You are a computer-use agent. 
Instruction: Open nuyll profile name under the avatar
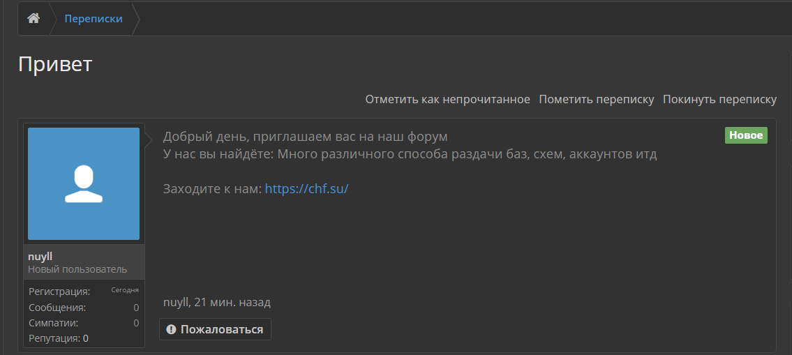tap(40, 257)
